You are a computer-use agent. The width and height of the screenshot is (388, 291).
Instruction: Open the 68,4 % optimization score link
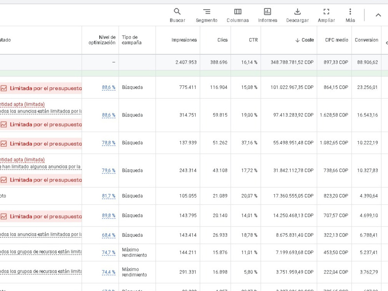pyautogui.click(x=109, y=235)
